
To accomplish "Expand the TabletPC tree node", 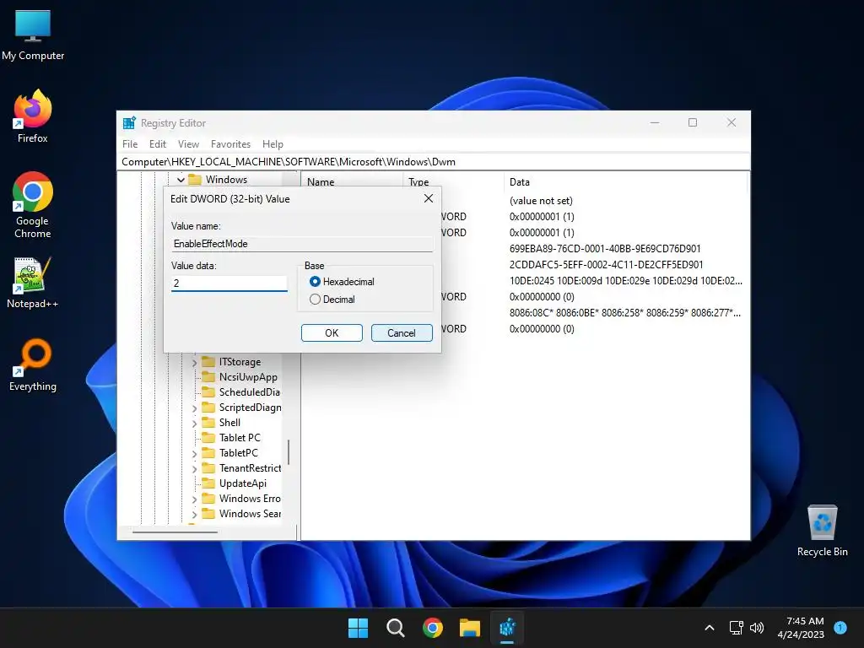I will [194, 453].
